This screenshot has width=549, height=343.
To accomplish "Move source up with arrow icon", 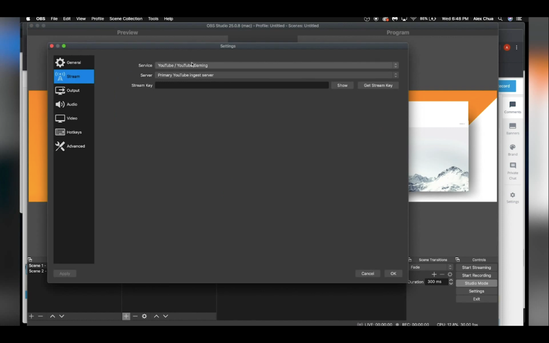I will [x=157, y=316].
